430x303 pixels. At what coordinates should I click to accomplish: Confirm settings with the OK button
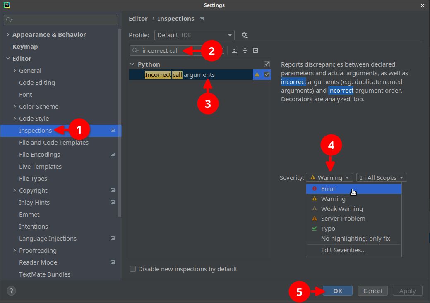coord(338,291)
